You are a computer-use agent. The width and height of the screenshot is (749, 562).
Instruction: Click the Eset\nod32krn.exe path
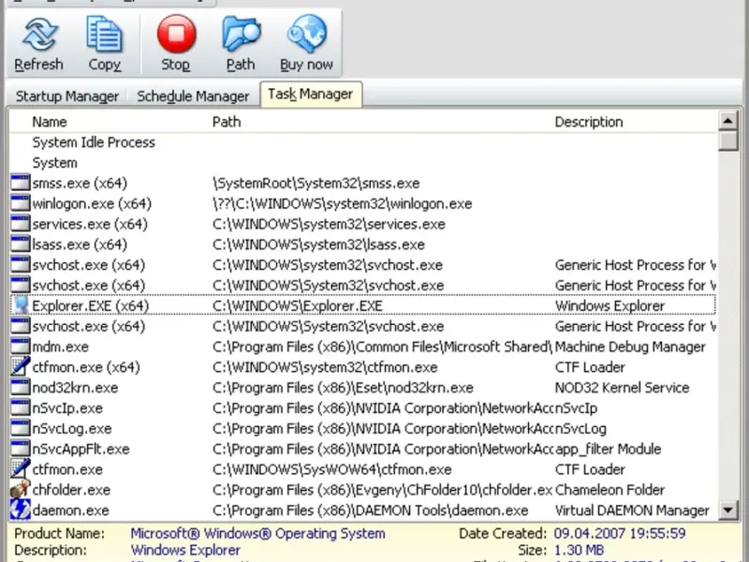click(343, 388)
